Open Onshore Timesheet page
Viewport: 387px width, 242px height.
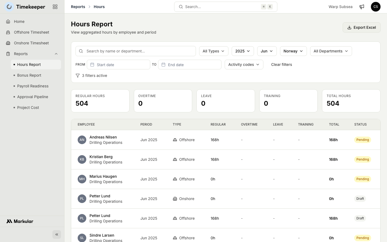pos(32,43)
